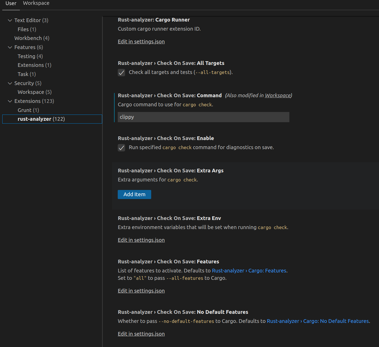The image size is (379, 347).
Task: Follow the Rust-analyzer › Cargo: Features link
Action: (249, 271)
